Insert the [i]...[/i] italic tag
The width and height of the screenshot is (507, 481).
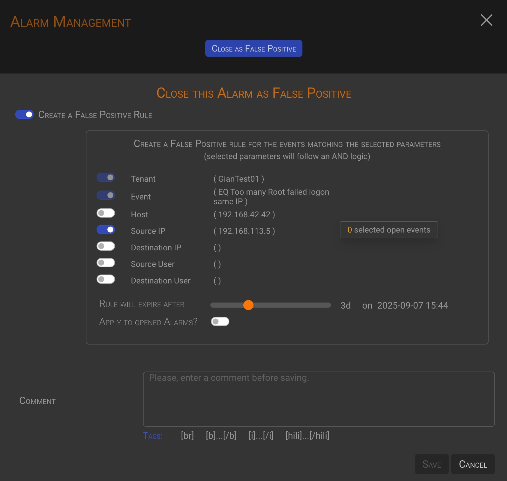[x=261, y=436]
